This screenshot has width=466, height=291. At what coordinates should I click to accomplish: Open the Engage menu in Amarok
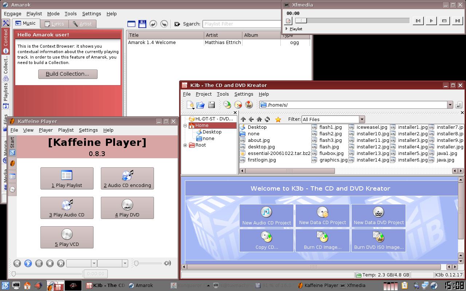coord(13,14)
